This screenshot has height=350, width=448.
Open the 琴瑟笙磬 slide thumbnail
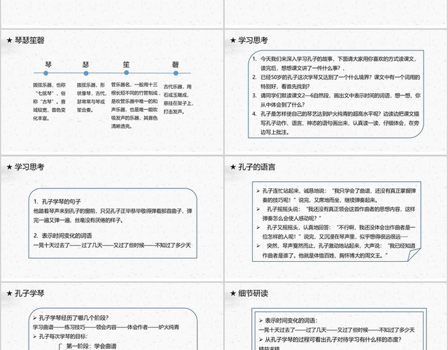[x=112, y=92]
